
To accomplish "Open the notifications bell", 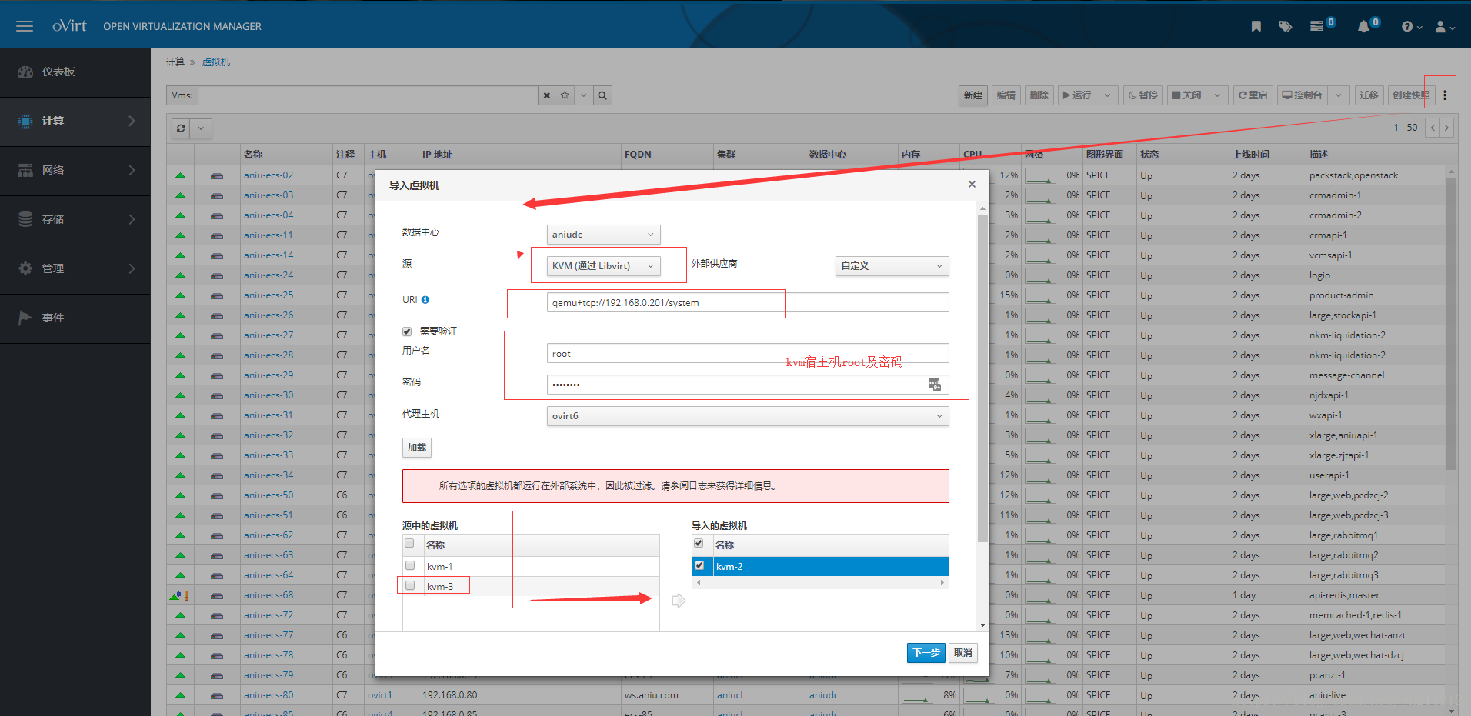I will [x=1363, y=26].
